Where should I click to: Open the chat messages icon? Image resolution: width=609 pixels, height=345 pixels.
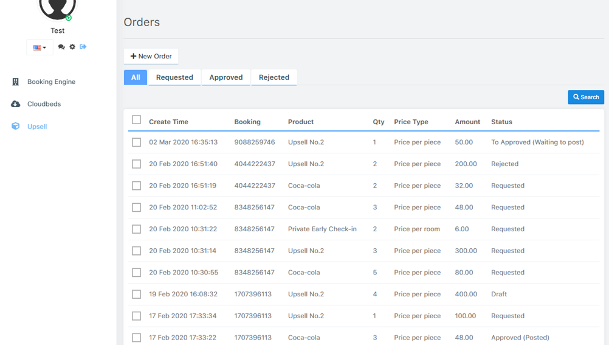(x=61, y=47)
